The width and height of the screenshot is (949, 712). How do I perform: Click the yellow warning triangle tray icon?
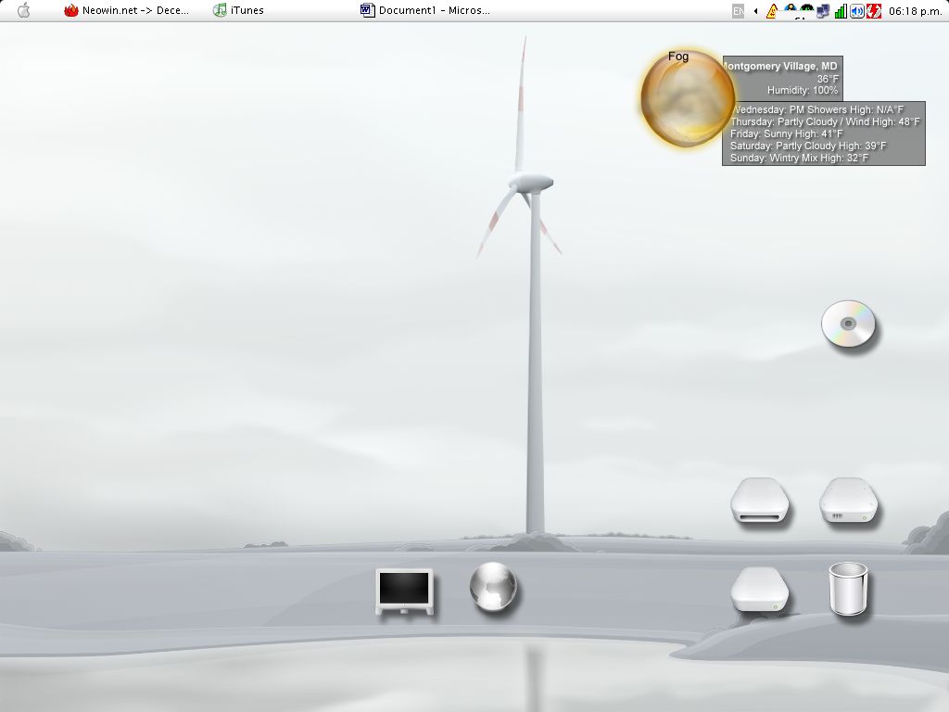coord(771,11)
